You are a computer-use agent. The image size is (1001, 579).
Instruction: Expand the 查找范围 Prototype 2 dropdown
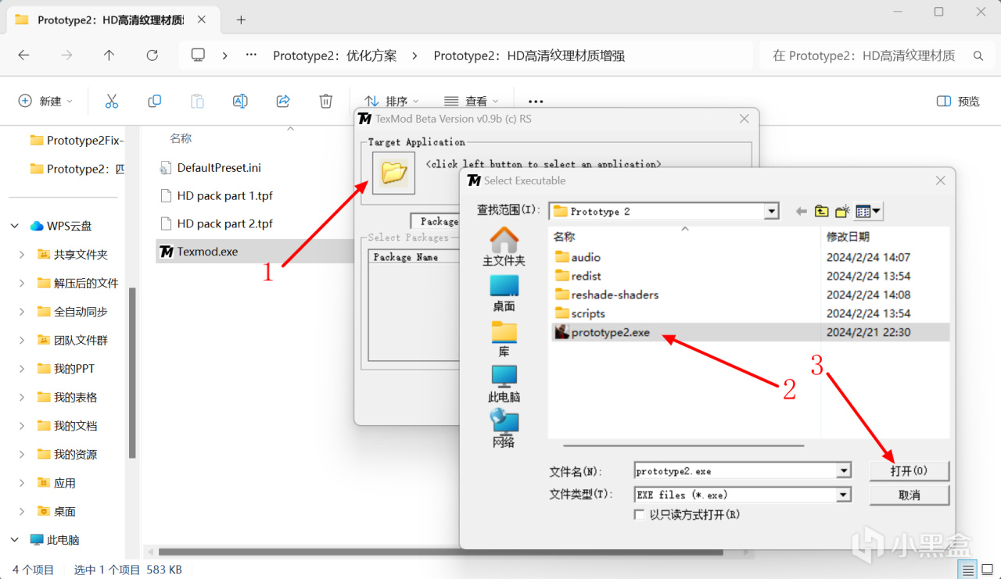point(772,211)
